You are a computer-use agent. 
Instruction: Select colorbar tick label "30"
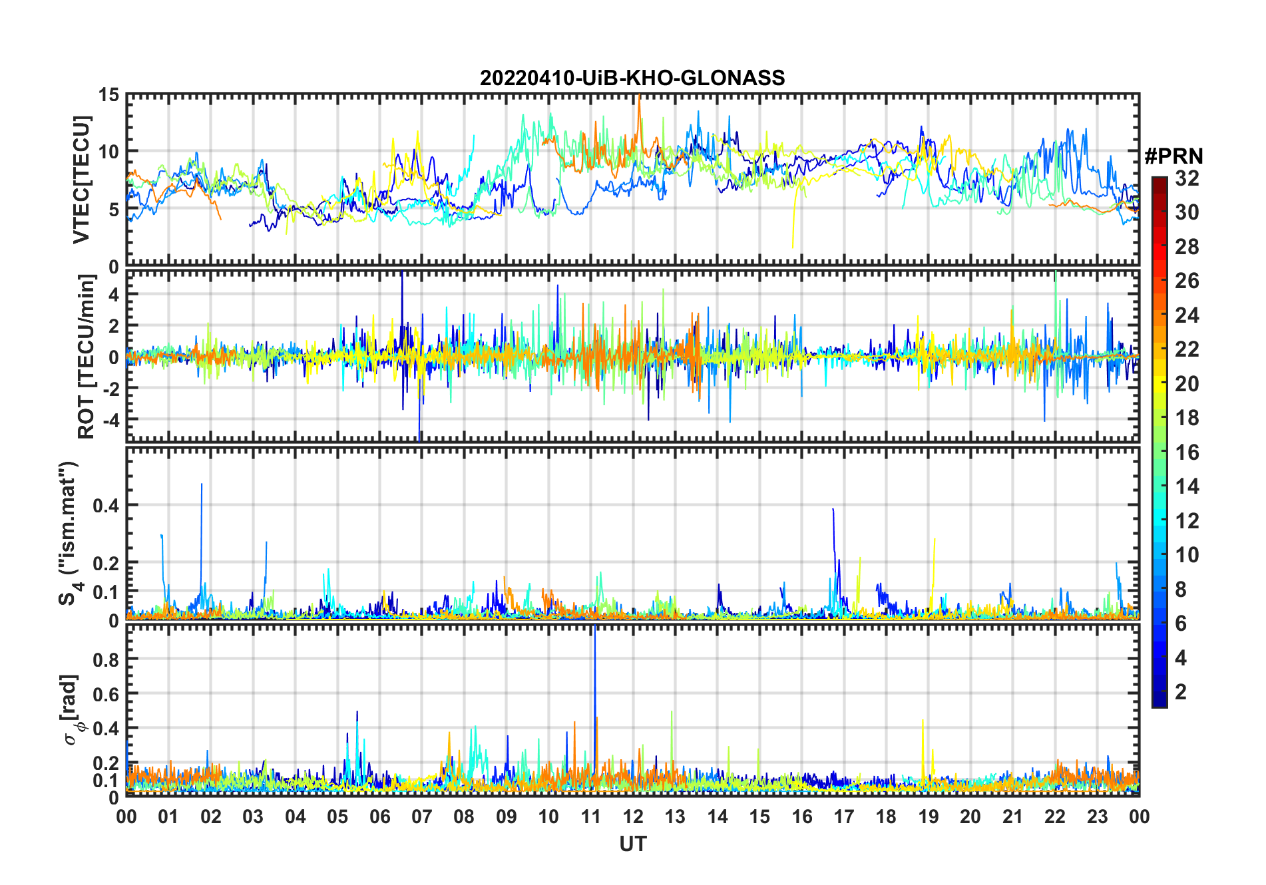[x=1187, y=212]
